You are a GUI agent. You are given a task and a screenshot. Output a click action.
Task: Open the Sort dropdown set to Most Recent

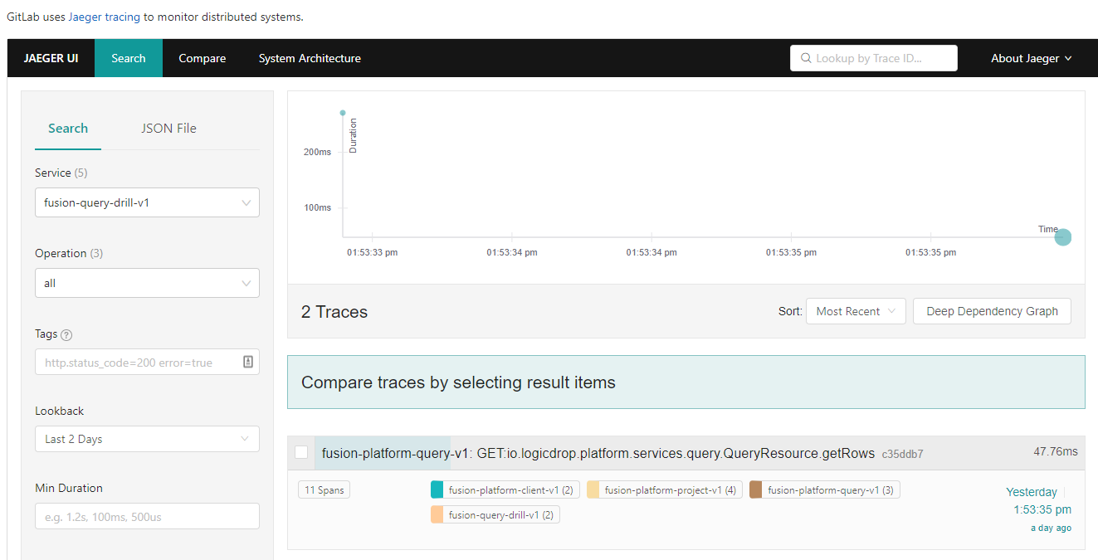coord(855,311)
